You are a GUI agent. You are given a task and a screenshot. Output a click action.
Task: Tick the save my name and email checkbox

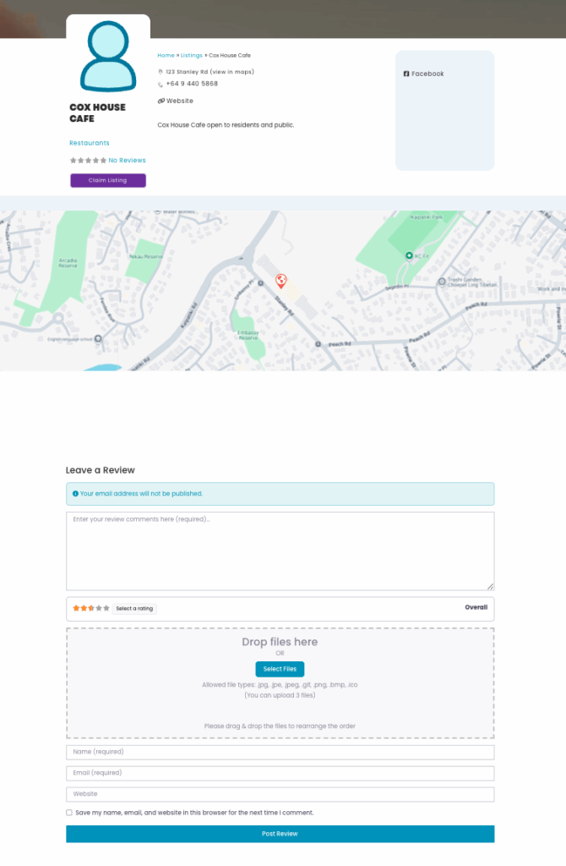point(69,813)
